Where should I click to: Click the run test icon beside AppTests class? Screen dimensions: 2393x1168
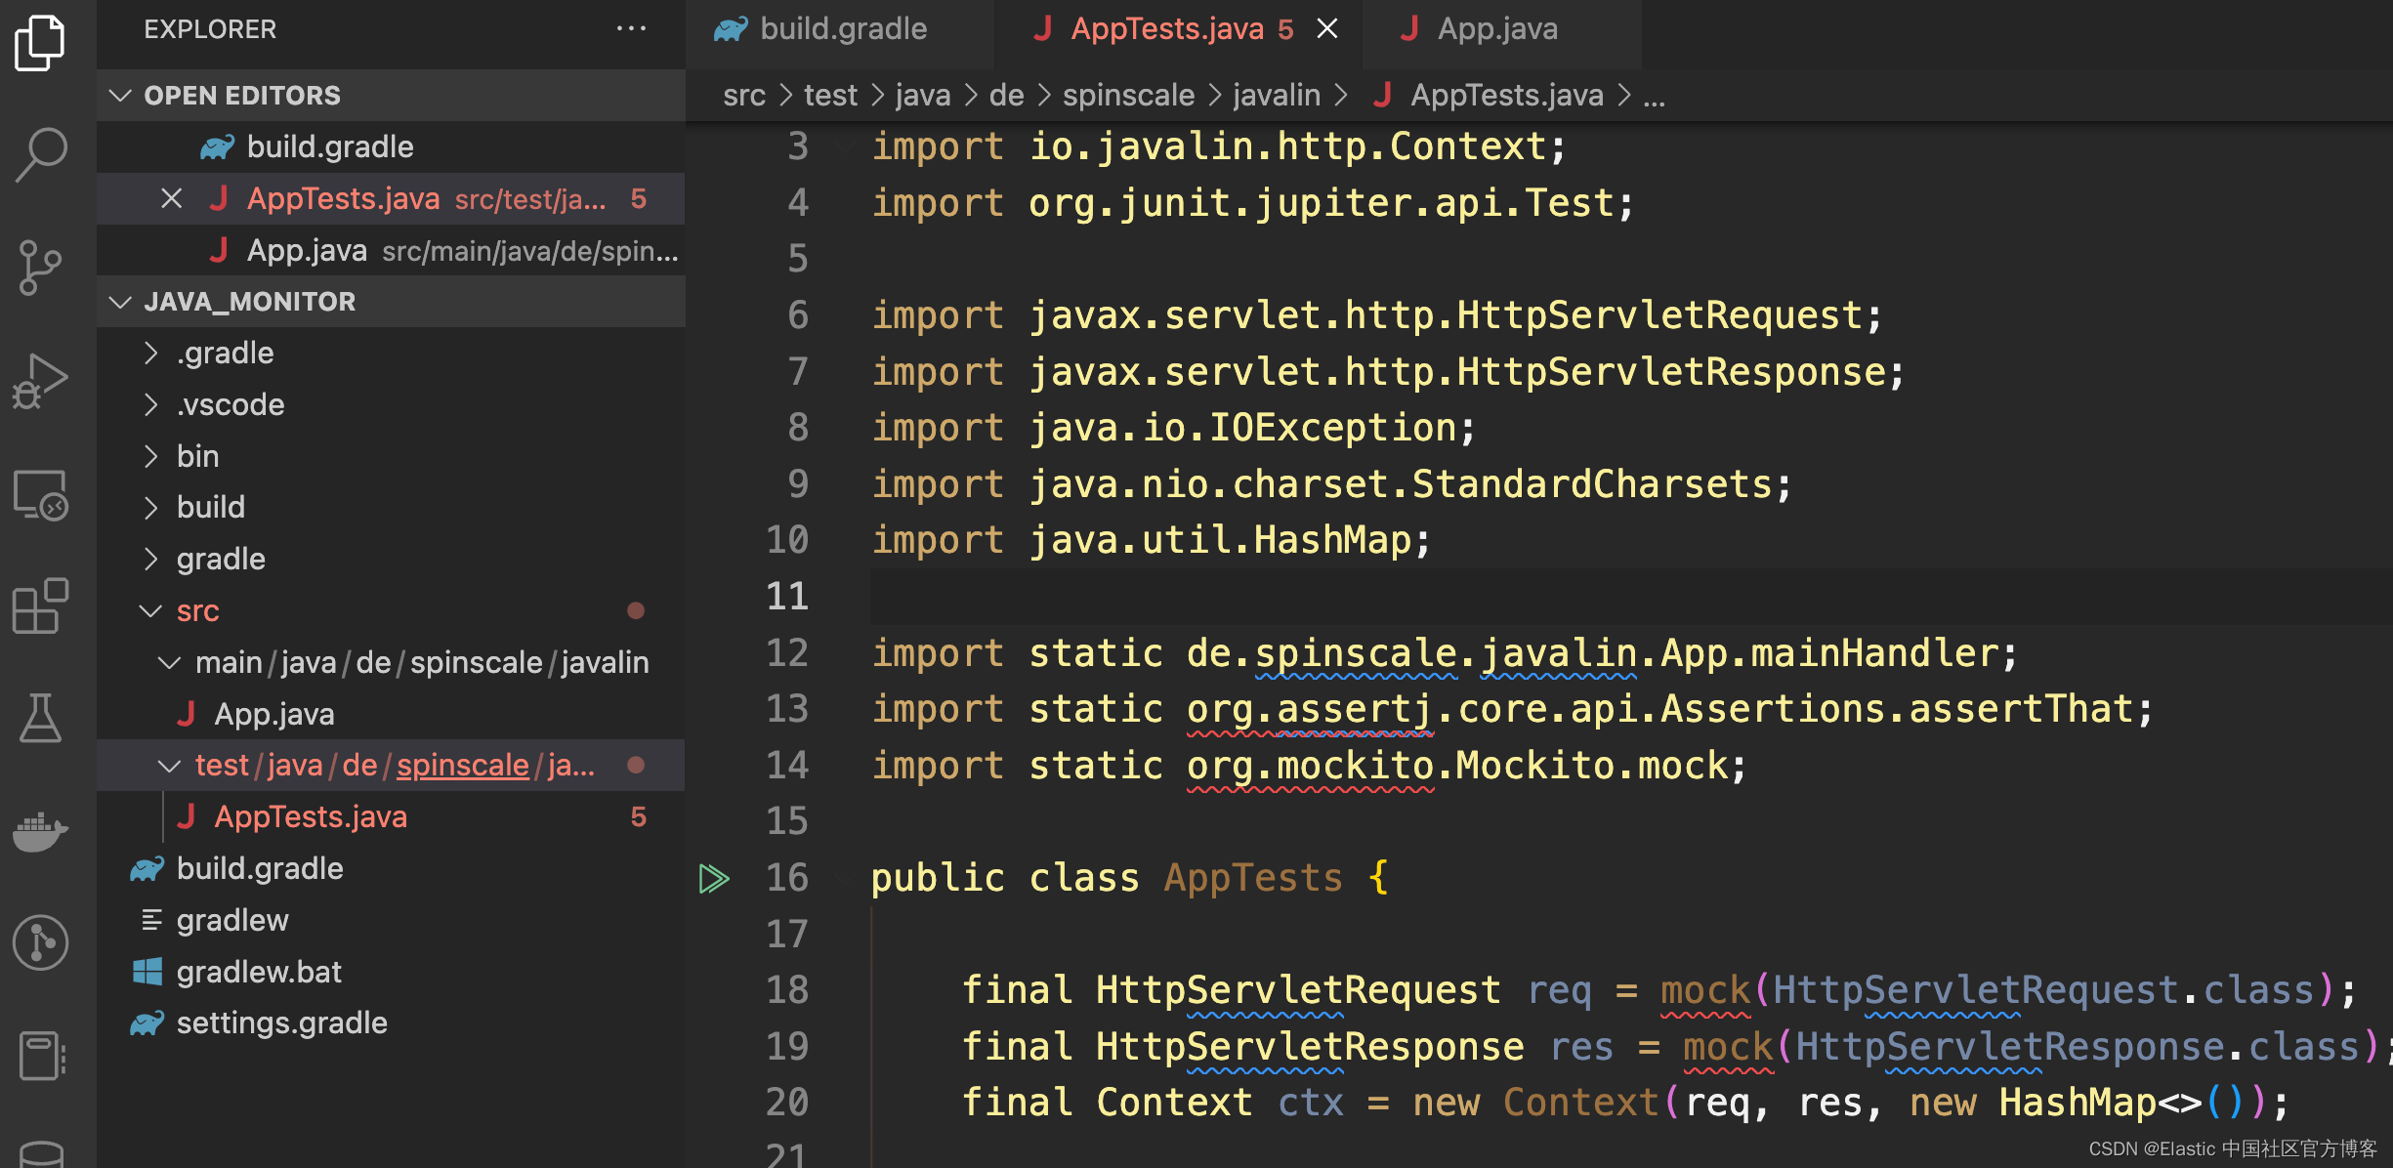(x=714, y=878)
